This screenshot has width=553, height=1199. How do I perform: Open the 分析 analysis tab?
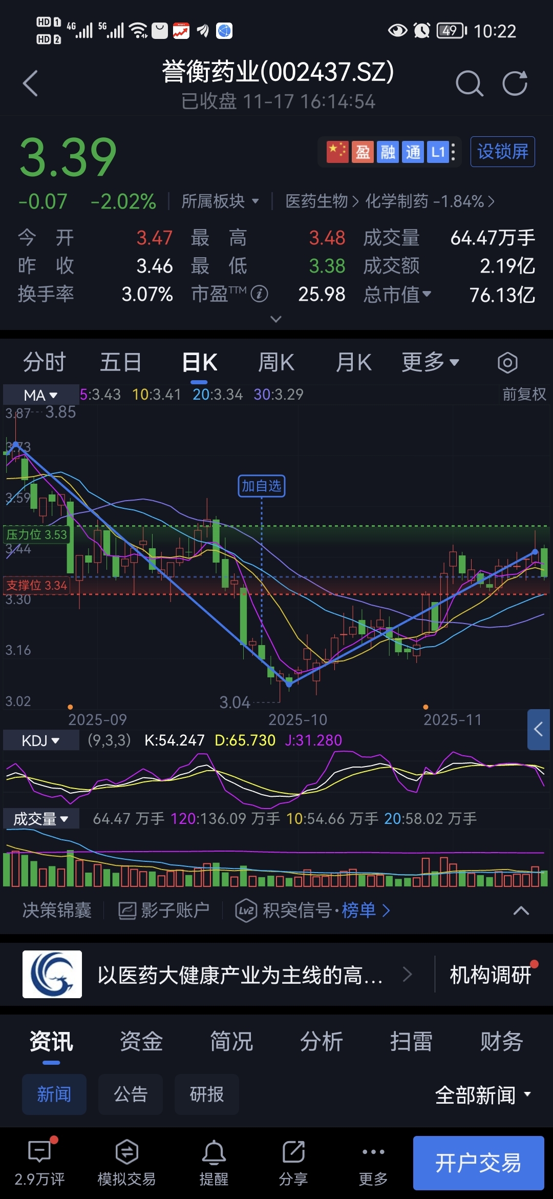322,1042
